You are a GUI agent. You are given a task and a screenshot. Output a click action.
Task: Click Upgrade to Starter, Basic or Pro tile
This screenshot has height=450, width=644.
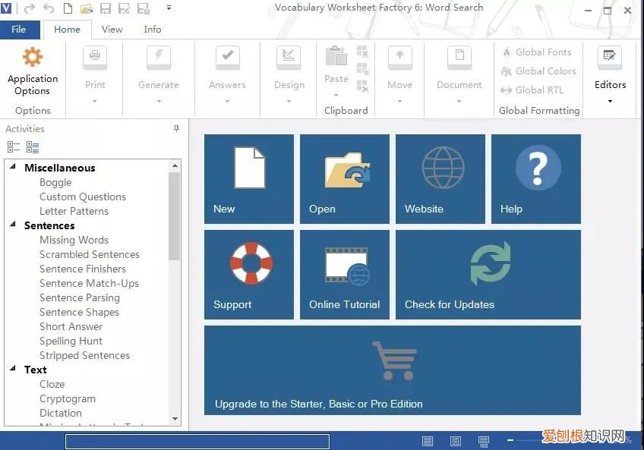pyautogui.click(x=393, y=370)
